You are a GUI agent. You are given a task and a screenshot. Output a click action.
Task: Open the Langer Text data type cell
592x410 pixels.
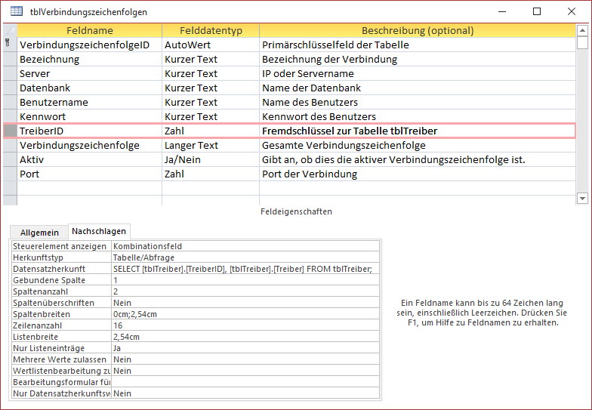point(211,145)
